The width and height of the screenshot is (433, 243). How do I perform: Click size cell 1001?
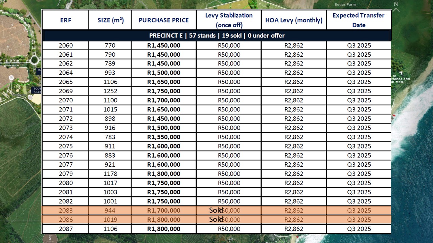click(x=110, y=201)
